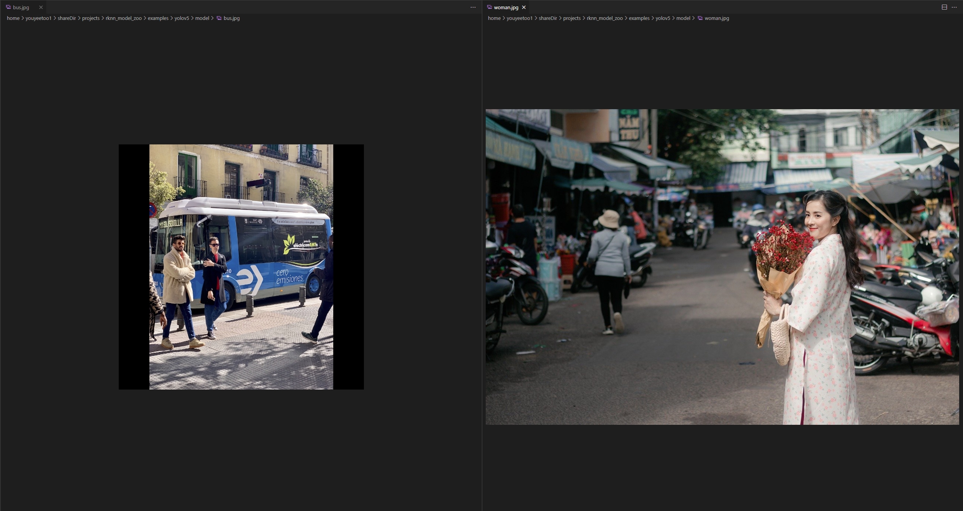Click 'yolov5' in the woman.jpg breadcrumb

click(663, 18)
